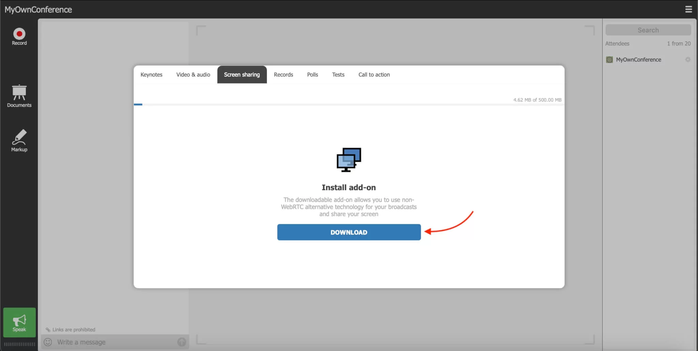
Task: Open the hamburger menu at top right
Action: pos(689,9)
